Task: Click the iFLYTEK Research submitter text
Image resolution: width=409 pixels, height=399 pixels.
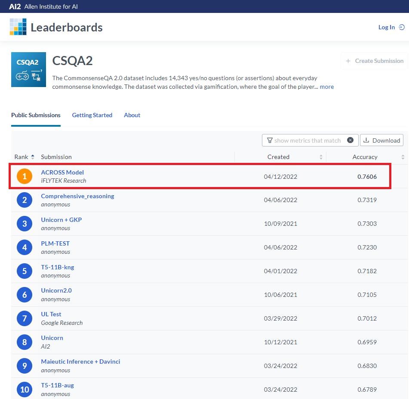Action: tap(64, 181)
